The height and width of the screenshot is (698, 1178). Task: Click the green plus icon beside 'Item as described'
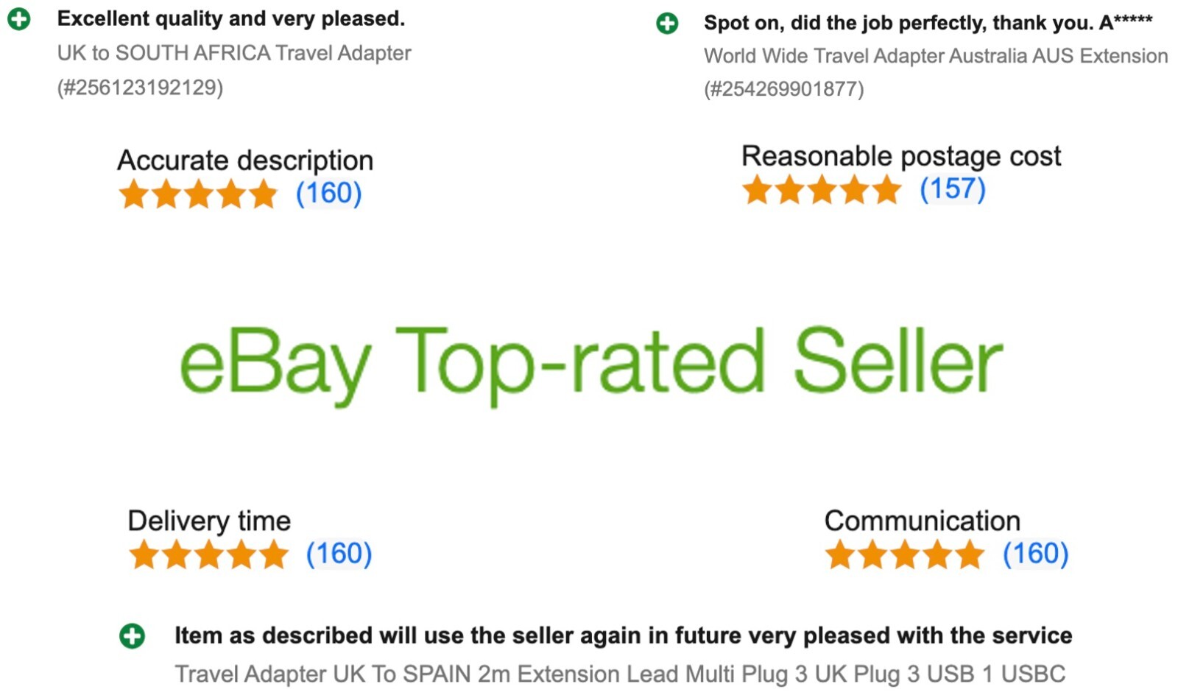133,636
